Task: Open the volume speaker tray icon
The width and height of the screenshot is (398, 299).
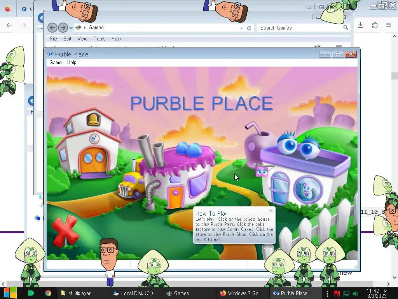Action: coord(356,294)
